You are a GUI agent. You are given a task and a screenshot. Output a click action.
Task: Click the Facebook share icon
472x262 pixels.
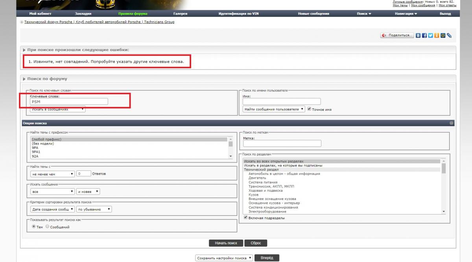tap(424, 35)
